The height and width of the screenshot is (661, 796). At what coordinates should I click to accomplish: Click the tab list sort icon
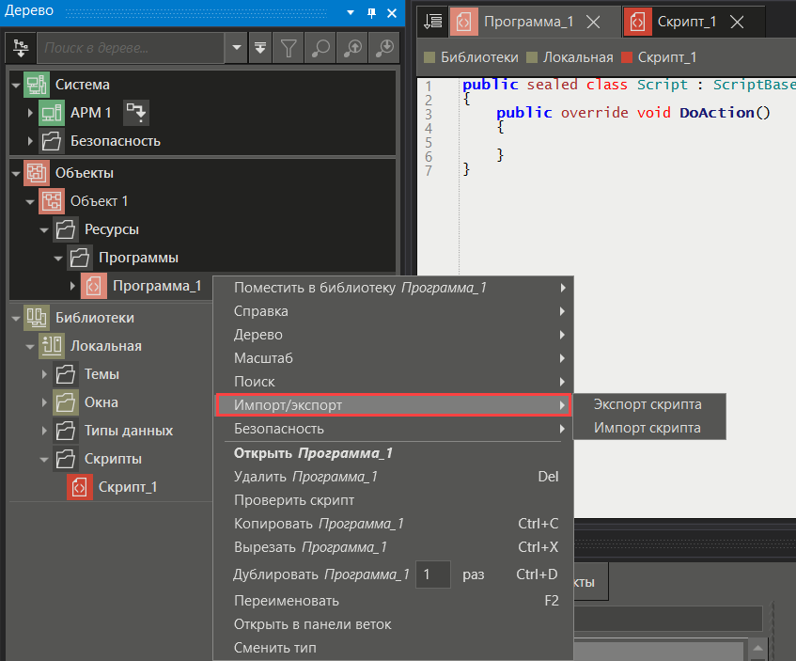432,21
